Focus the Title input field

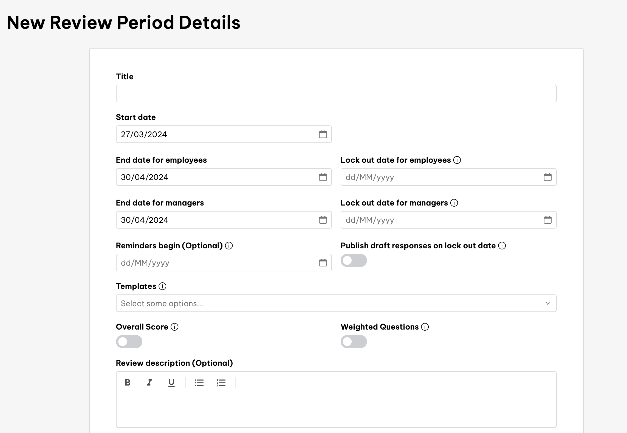click(x=336, y=94)
